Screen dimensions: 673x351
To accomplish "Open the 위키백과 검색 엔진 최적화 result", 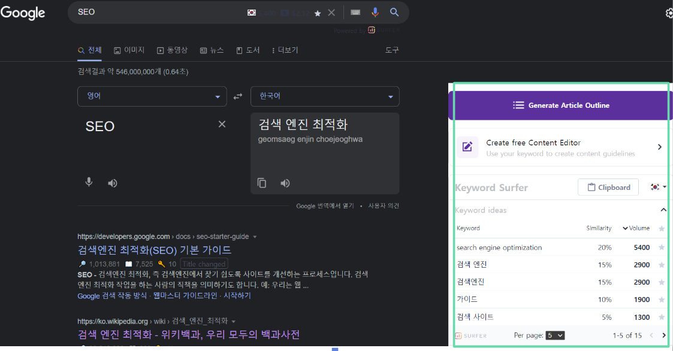I will click(x=189, y=335).
